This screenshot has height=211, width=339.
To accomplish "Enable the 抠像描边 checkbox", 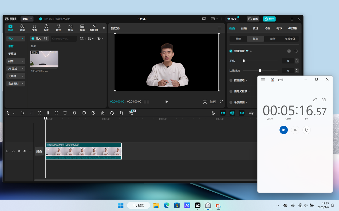I will (231, 80).
